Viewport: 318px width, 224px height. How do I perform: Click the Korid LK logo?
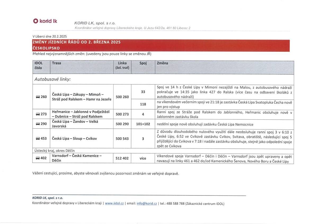click(45, 21)
